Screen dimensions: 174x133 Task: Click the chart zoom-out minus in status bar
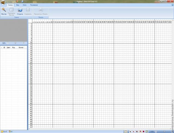tap(156, 132)
